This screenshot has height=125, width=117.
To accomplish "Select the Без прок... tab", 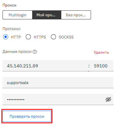I will [76, 15].
